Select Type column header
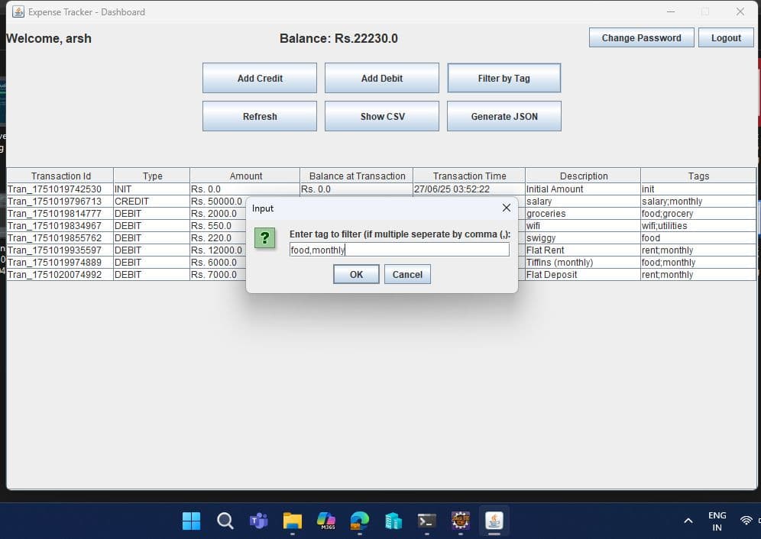Screen dimensions: 761x539 tap(152, 176)
